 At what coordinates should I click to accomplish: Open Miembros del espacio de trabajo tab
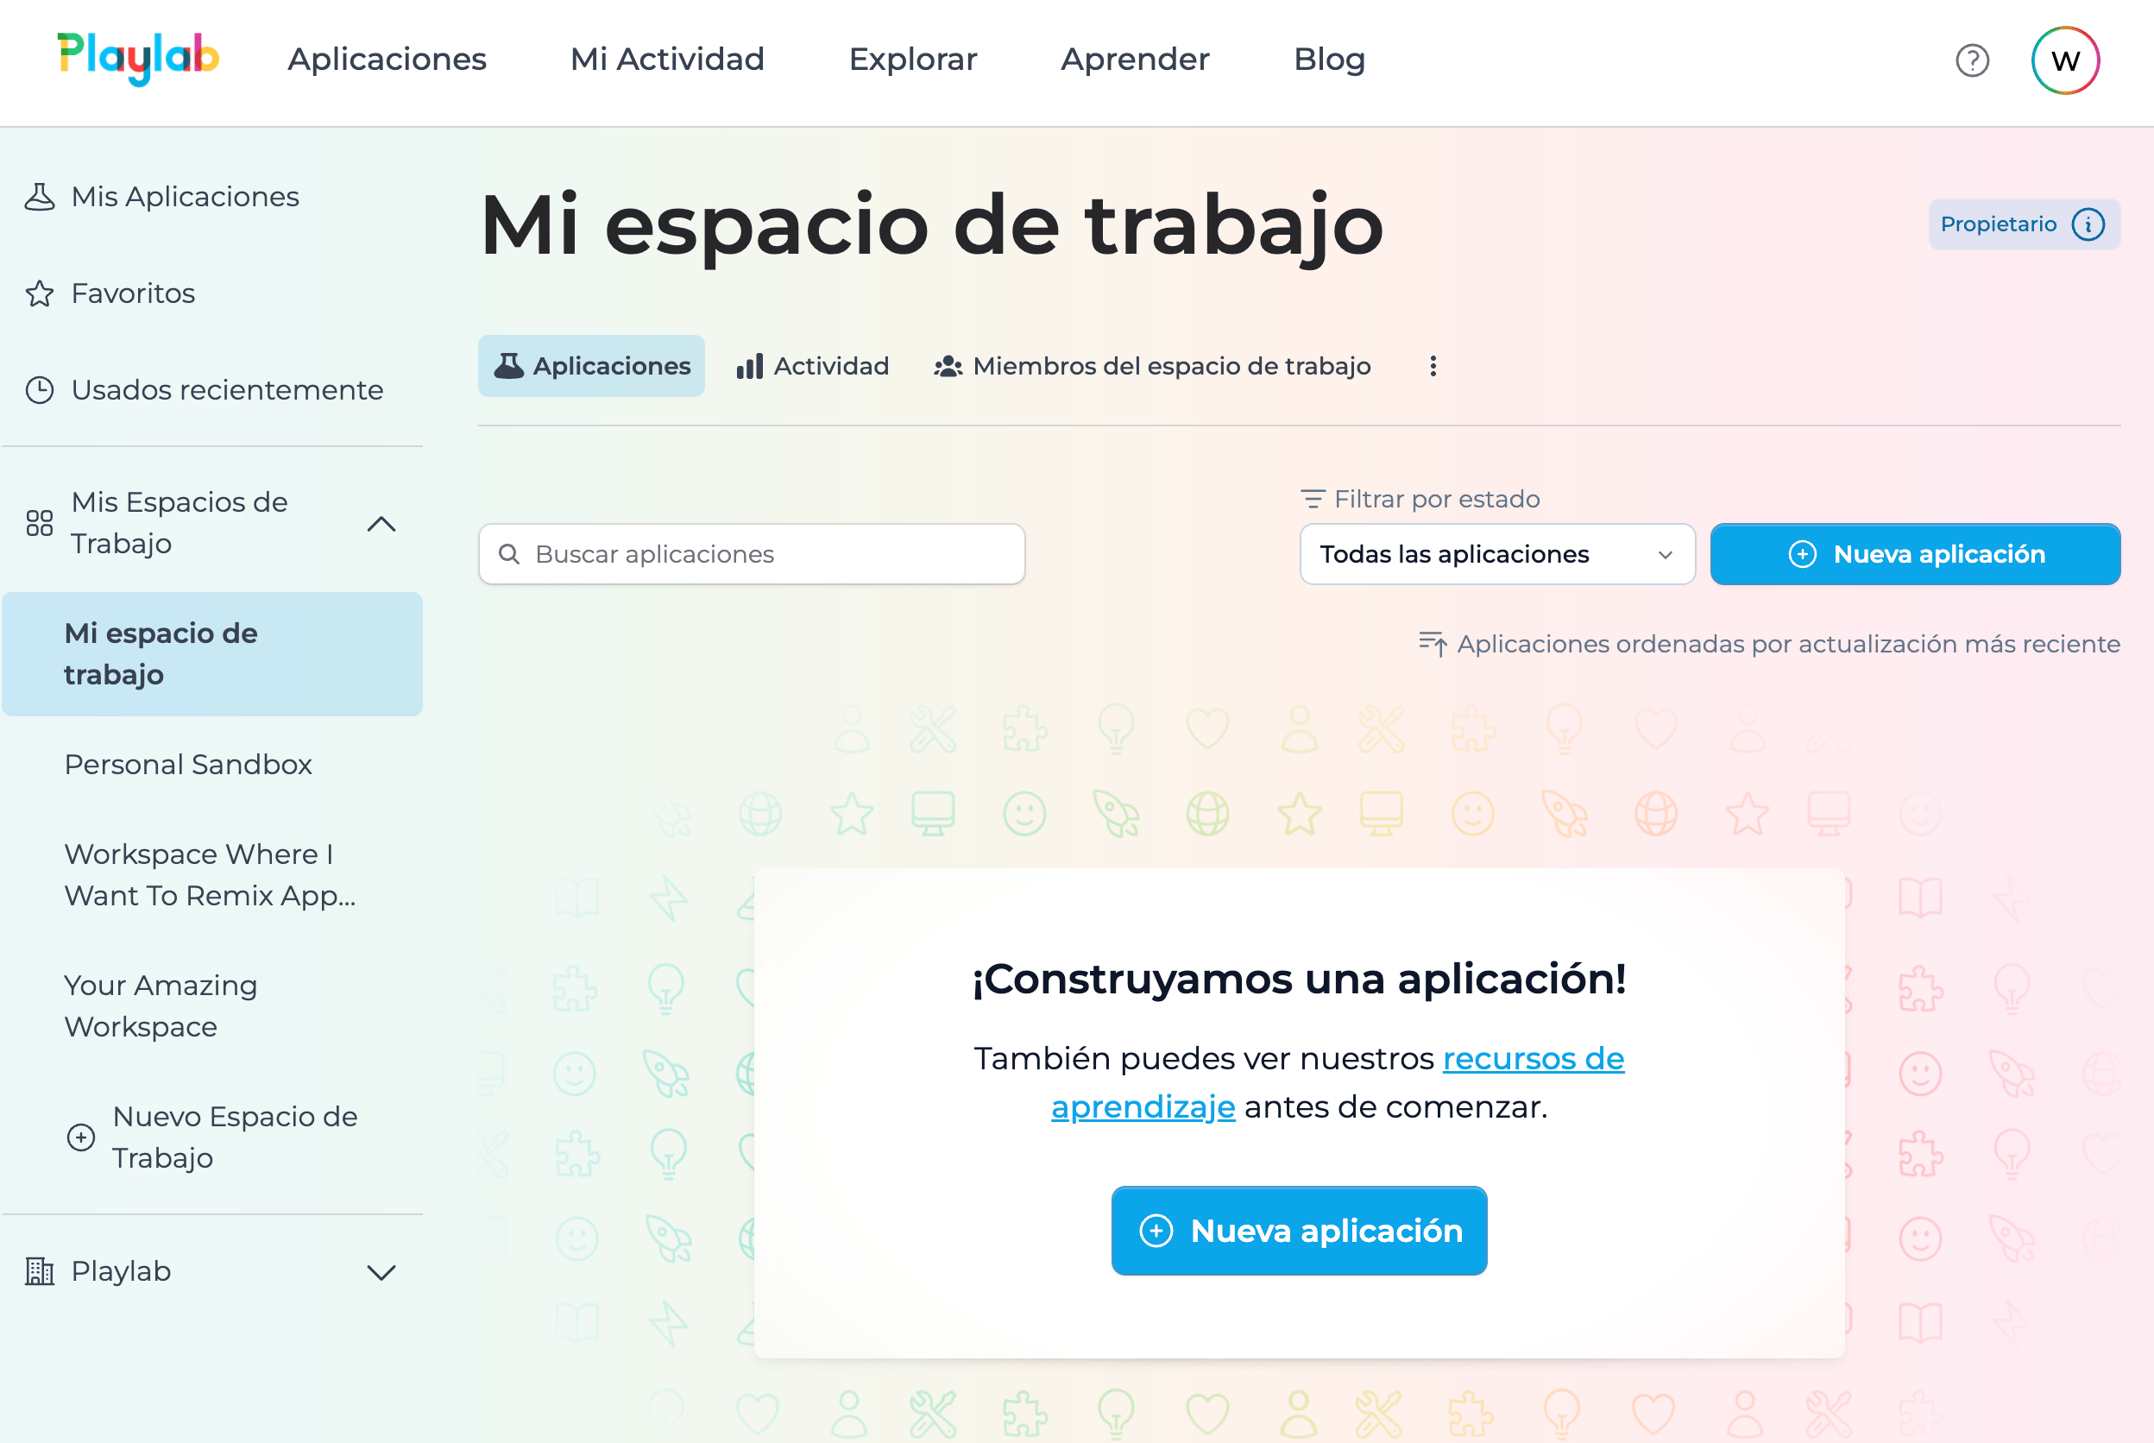[1152, 366]
